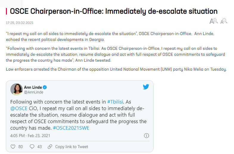Decrease article font size with A- icon
234x154 pixels.
click(224, 21)
